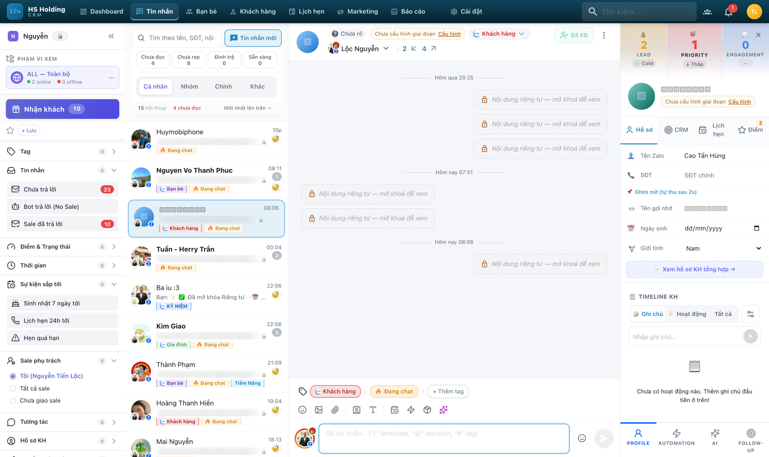Collapse the left sidebar with double chevron

pyautogui.click(x=111, y=36)
